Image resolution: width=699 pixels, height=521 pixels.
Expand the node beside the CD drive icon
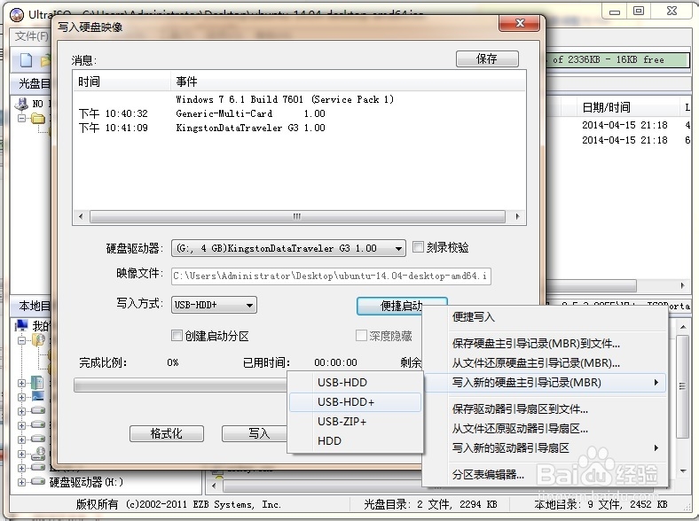point(21,454)
